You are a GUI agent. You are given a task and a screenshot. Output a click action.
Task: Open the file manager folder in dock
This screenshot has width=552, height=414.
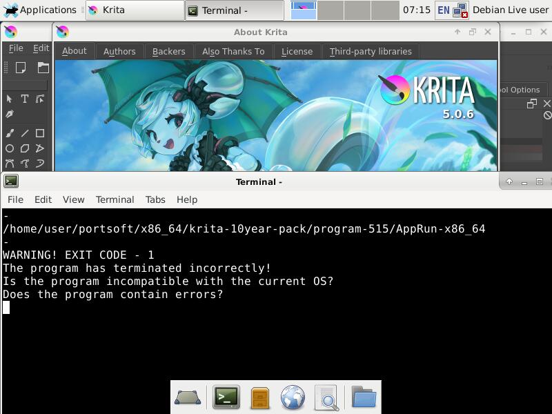click(364, 397)
